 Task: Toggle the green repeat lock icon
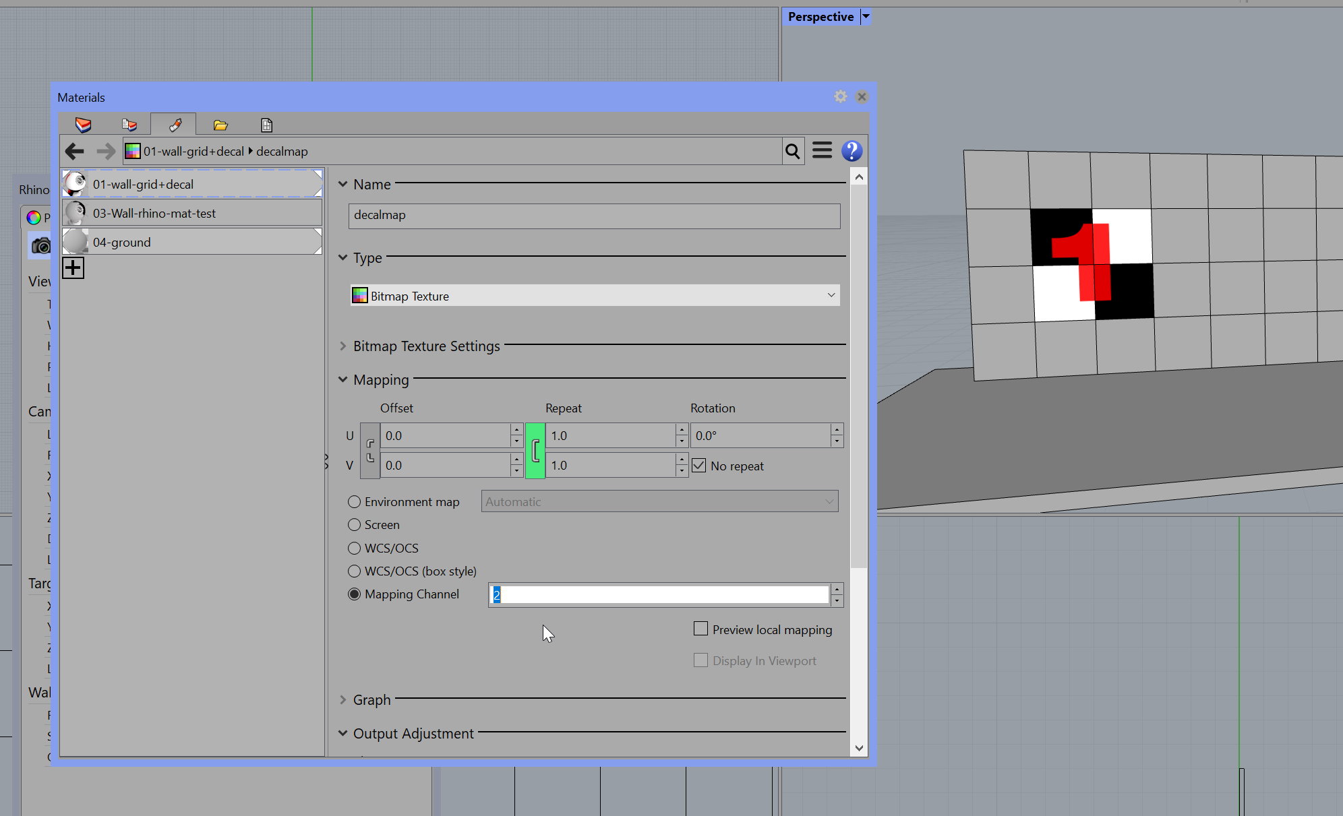click(x=535, y=451)
